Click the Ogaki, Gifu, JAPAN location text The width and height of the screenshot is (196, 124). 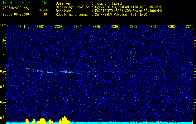click(129, 7)
